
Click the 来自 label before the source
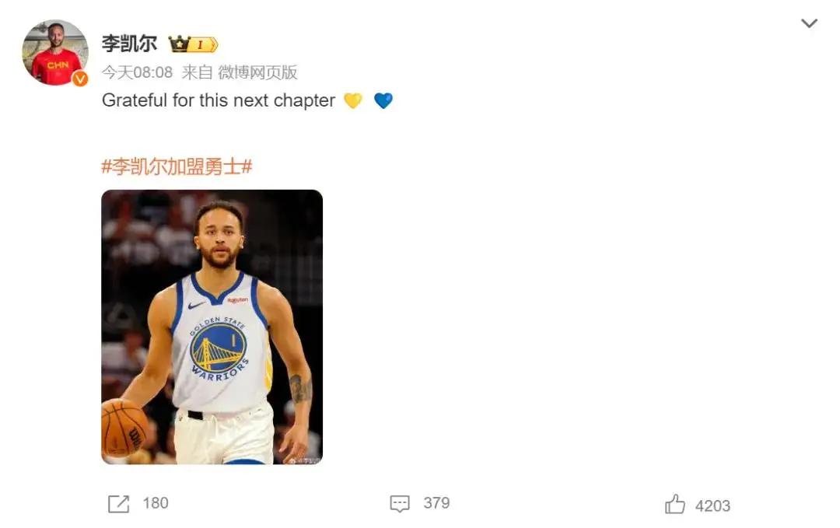(197, 73)
